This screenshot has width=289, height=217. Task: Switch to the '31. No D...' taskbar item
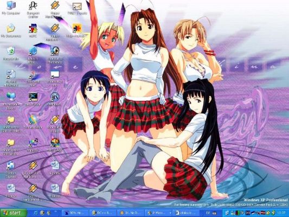coord(131,213)
